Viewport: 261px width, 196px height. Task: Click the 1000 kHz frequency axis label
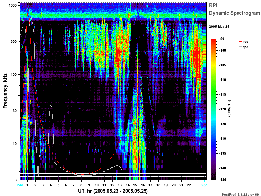13,5
